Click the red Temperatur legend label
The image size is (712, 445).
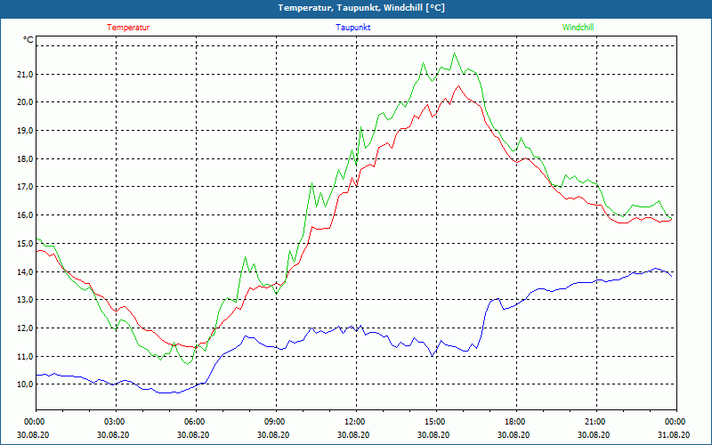click(x=128, y=28)
